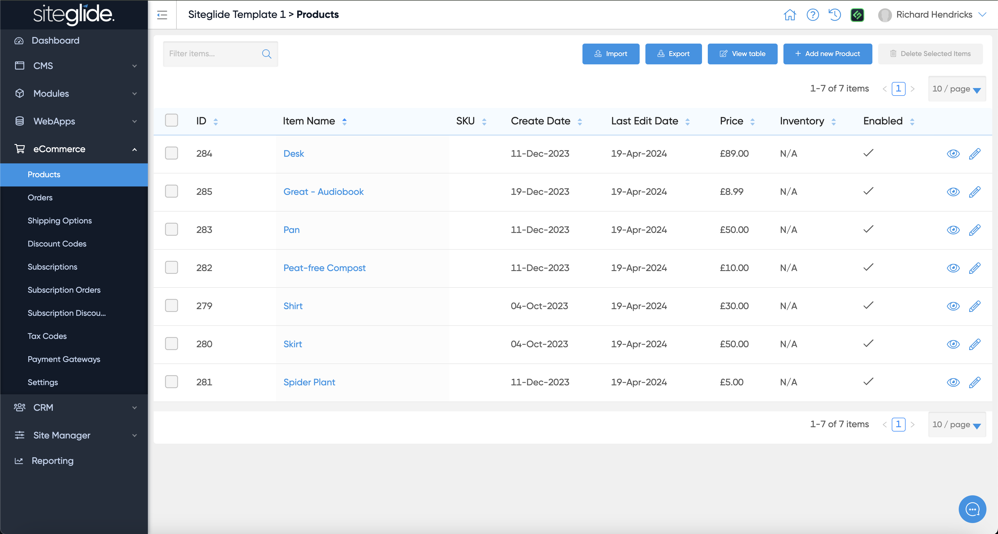Go to Orders in sidebar
998x534 pixels.
pyautogui.click(x=40, y=197)
